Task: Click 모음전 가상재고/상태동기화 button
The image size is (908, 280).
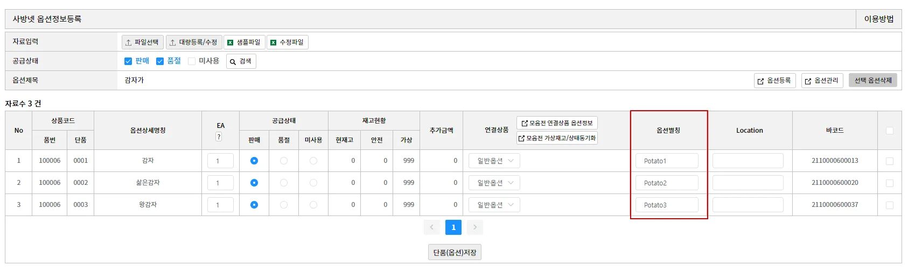Action: (x=557, y=138)
